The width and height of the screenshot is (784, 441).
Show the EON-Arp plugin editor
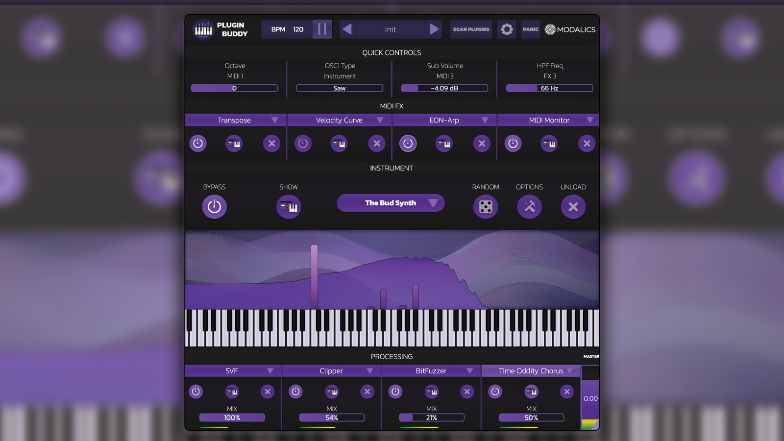(444, 144)
